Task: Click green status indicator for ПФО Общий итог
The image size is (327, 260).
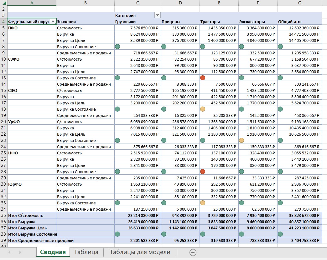Action: pos(280,47)
